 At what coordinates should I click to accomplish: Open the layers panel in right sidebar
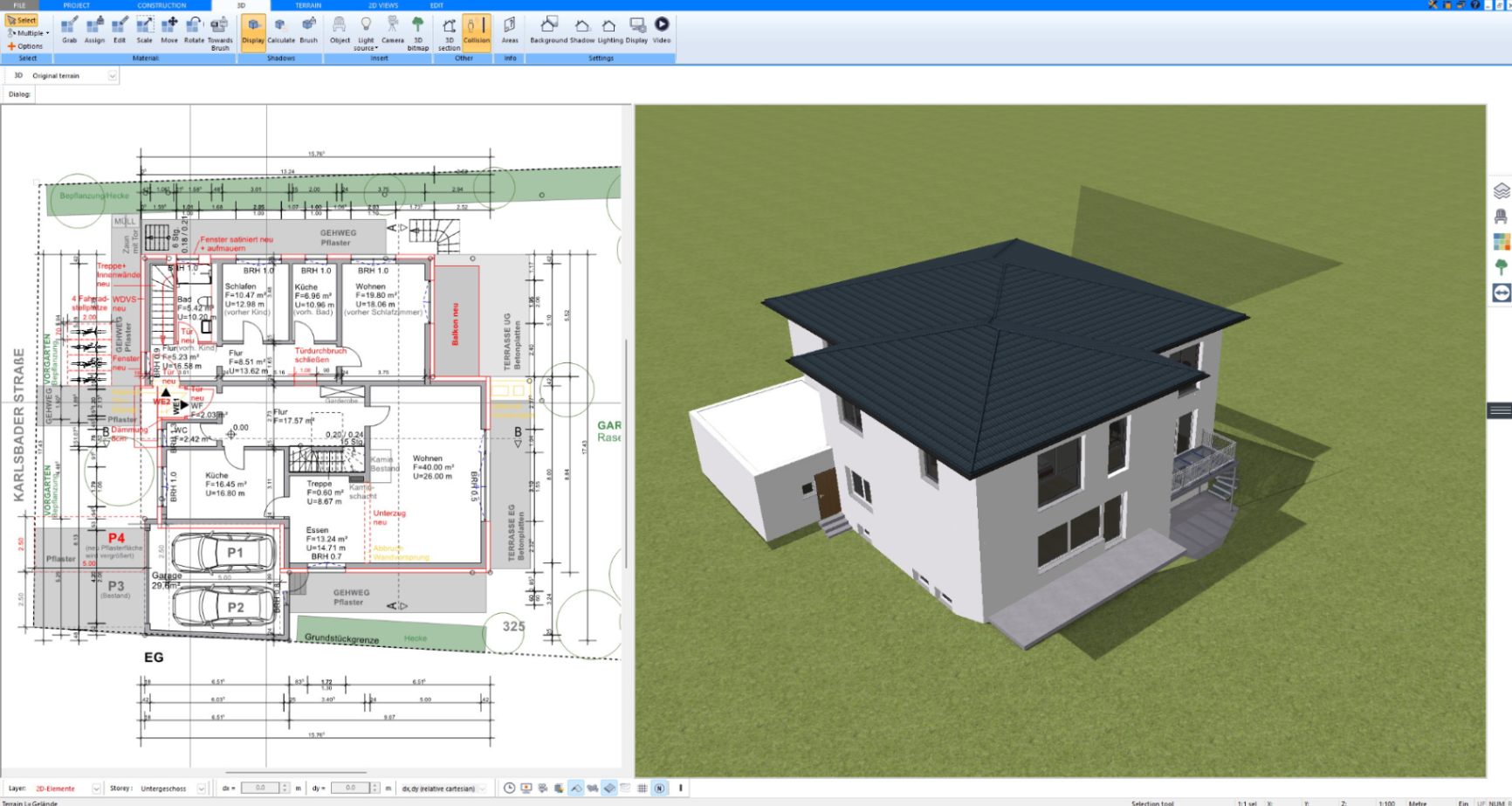click(x=1502, y=190)
